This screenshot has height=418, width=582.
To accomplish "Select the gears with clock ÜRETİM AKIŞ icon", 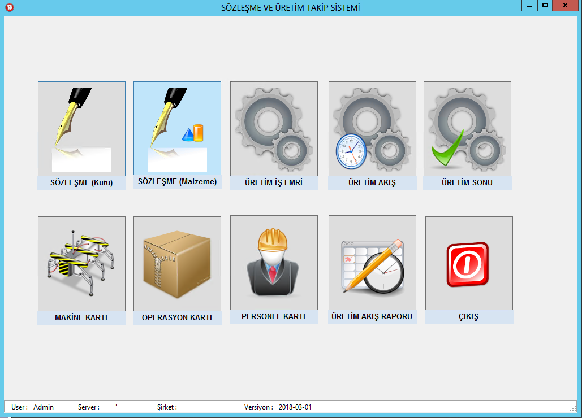I will [372, 128].
